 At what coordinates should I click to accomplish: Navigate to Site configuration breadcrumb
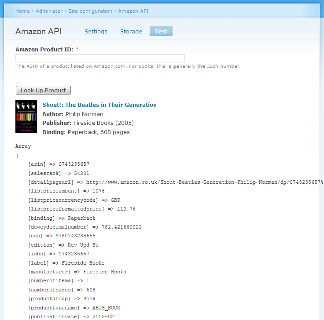pos(90,11)
